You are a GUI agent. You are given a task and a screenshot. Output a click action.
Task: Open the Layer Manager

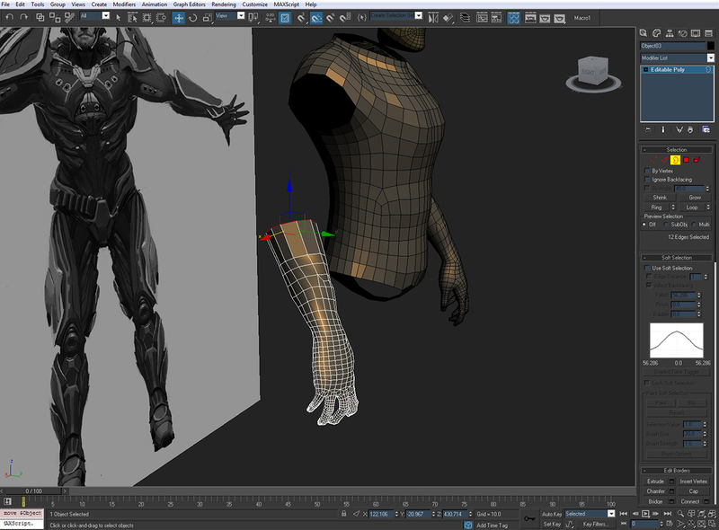point(465,18)
